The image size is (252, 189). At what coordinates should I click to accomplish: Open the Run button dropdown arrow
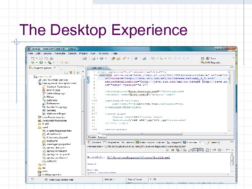[x=45, y=63]
